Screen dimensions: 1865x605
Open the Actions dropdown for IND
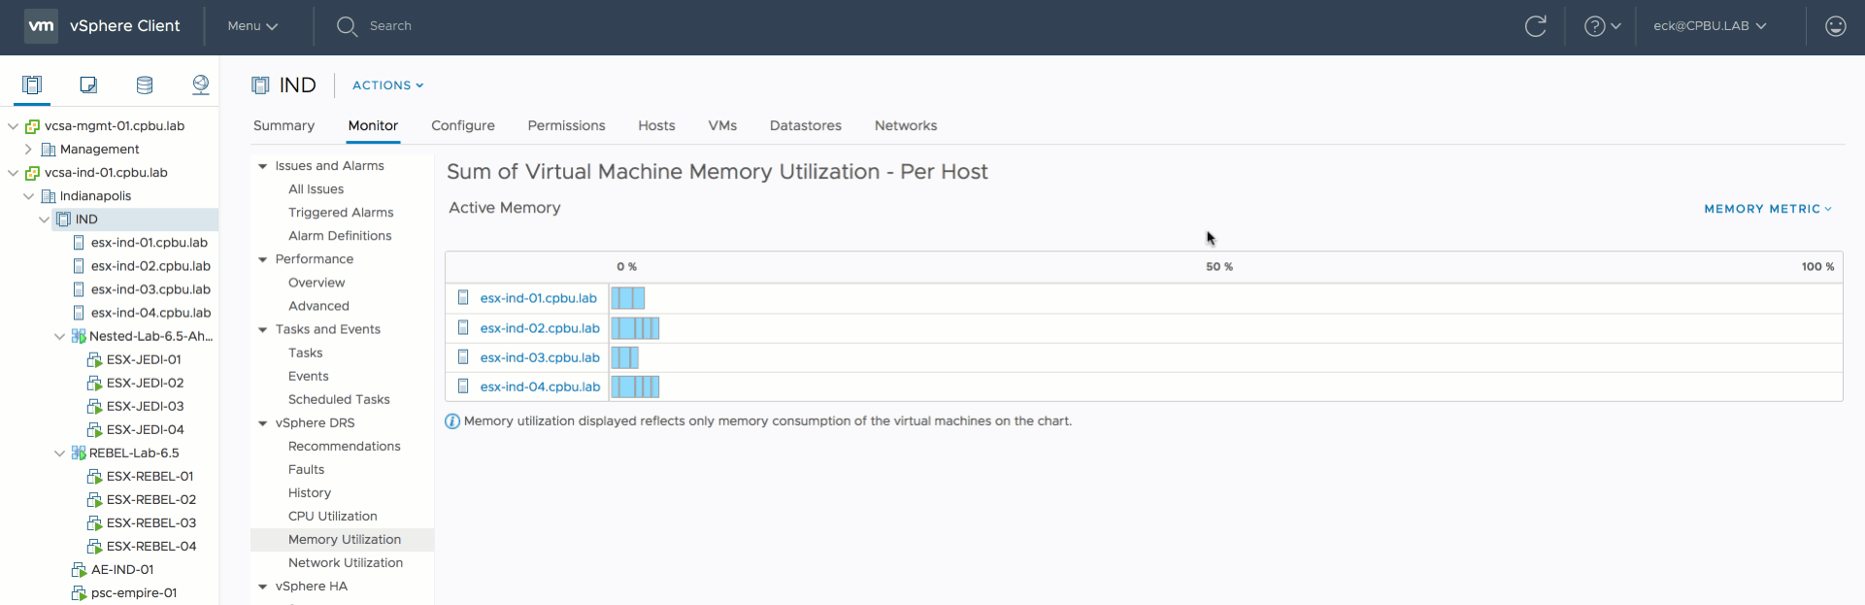point(387,85)
